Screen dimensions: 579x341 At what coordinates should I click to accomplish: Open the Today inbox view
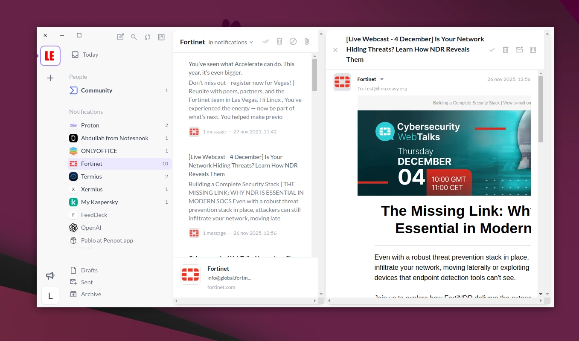[x=90, y=55]
